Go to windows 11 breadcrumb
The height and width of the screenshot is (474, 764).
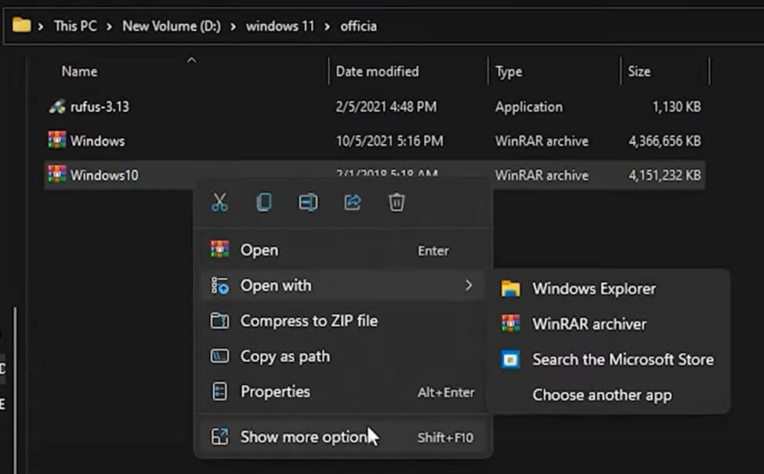click(x=281, y=26)
